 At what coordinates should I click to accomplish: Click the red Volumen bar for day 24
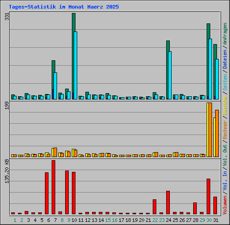168,202
